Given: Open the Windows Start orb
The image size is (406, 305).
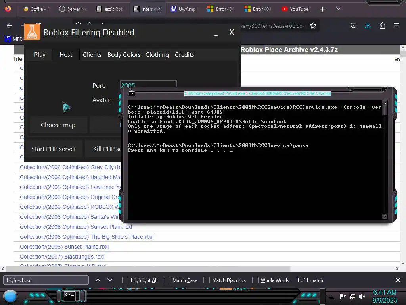Looking at the screenshot, I should (x=10, y=297).
